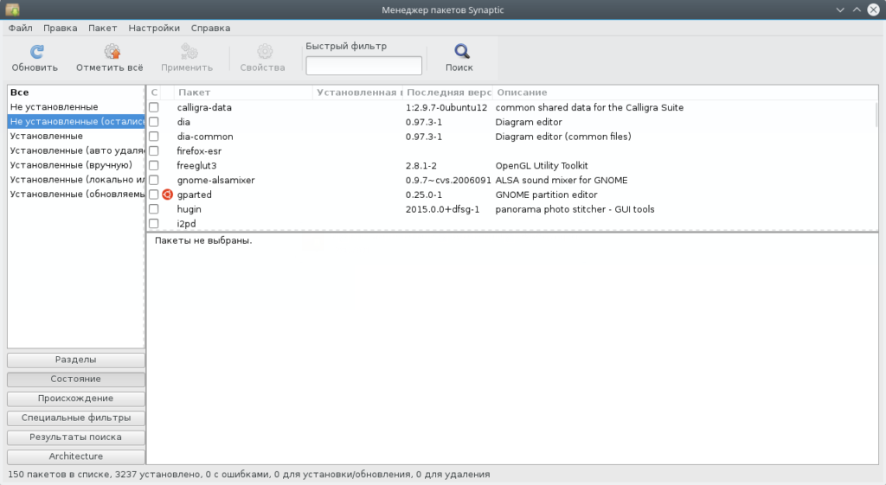The image size is (886, 485).
Task: Open the Файл menu
Action: [x=20, y=28]
